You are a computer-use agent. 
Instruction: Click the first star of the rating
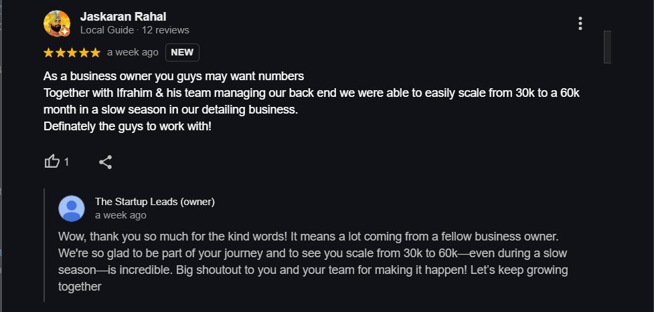click(49, 52)
